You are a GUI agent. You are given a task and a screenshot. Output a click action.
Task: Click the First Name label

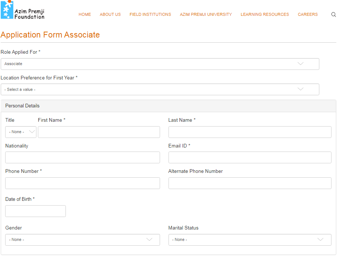pos(52,120)
